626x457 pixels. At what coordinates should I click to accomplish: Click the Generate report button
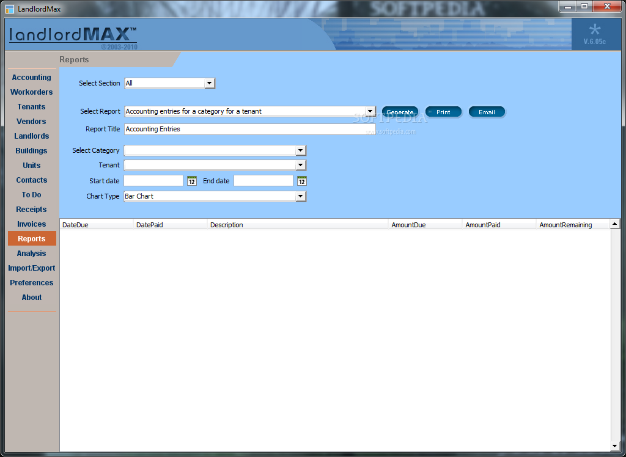coord(400,112)
